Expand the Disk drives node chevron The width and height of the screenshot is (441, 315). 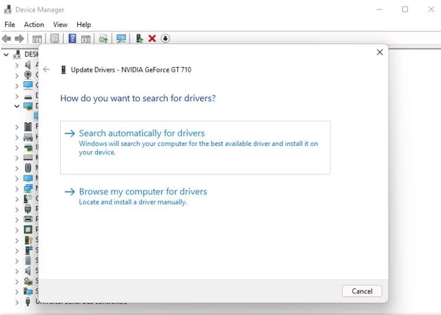(x=16, y=96)
